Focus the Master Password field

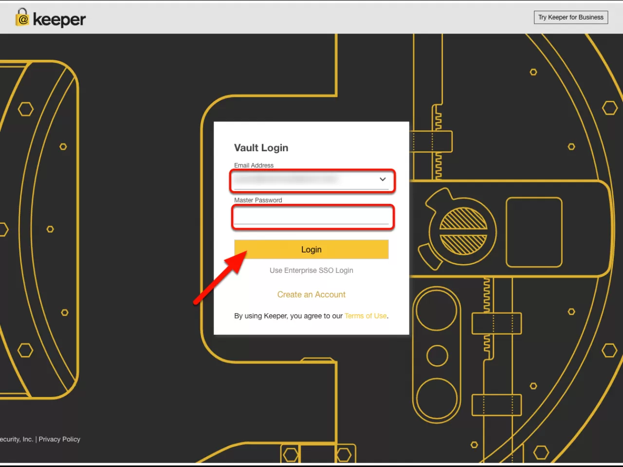(311, 216)
